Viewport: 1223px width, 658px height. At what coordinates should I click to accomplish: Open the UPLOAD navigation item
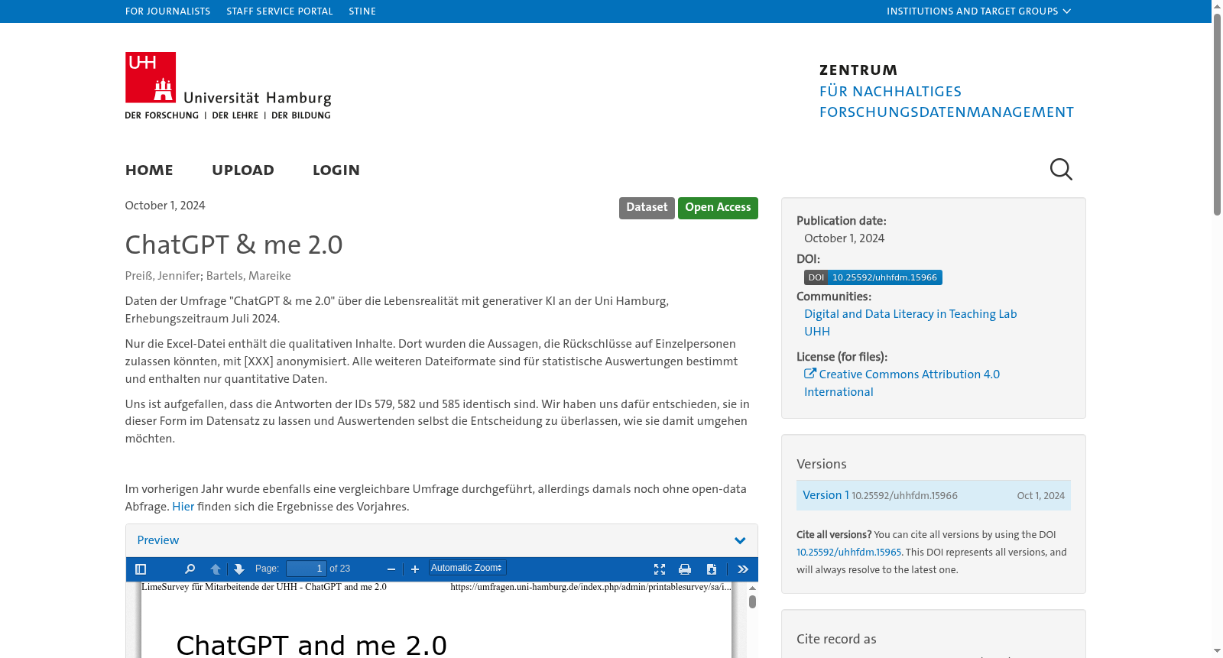point(243,170)
